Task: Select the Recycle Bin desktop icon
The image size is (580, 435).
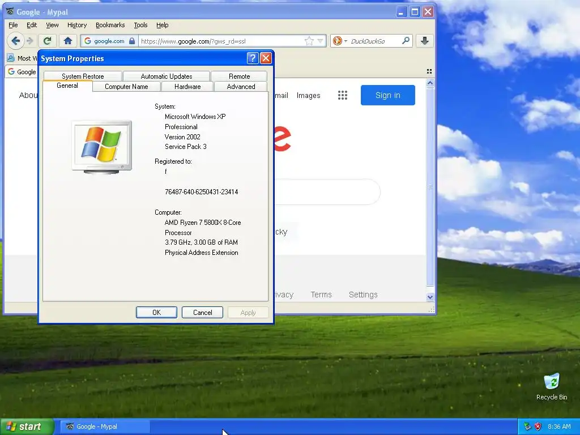Action: pyautogui.click(x=552, y=386)
